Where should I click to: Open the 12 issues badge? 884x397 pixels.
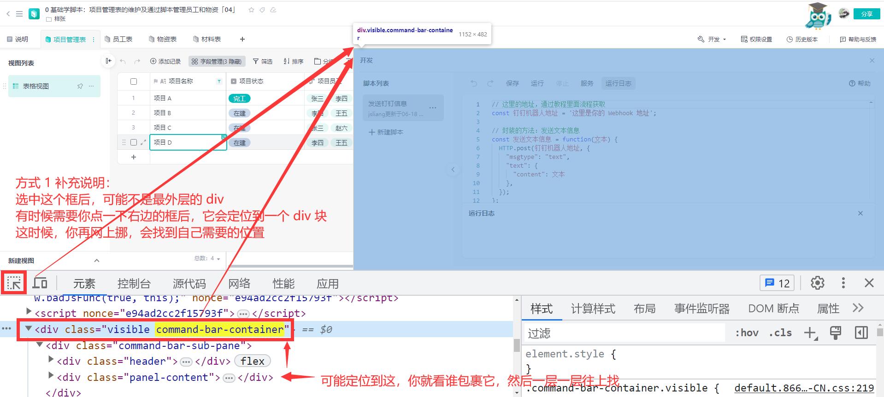(x=778, y=283)
